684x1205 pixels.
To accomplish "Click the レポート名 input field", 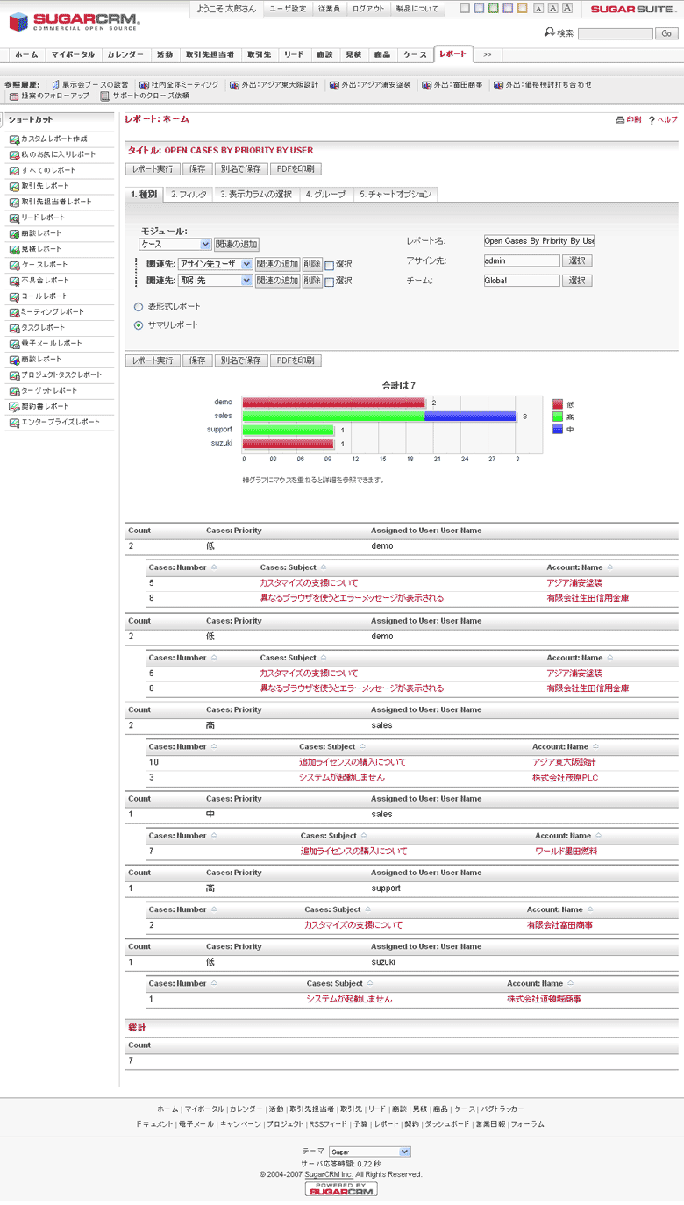I will pos(538,240).
